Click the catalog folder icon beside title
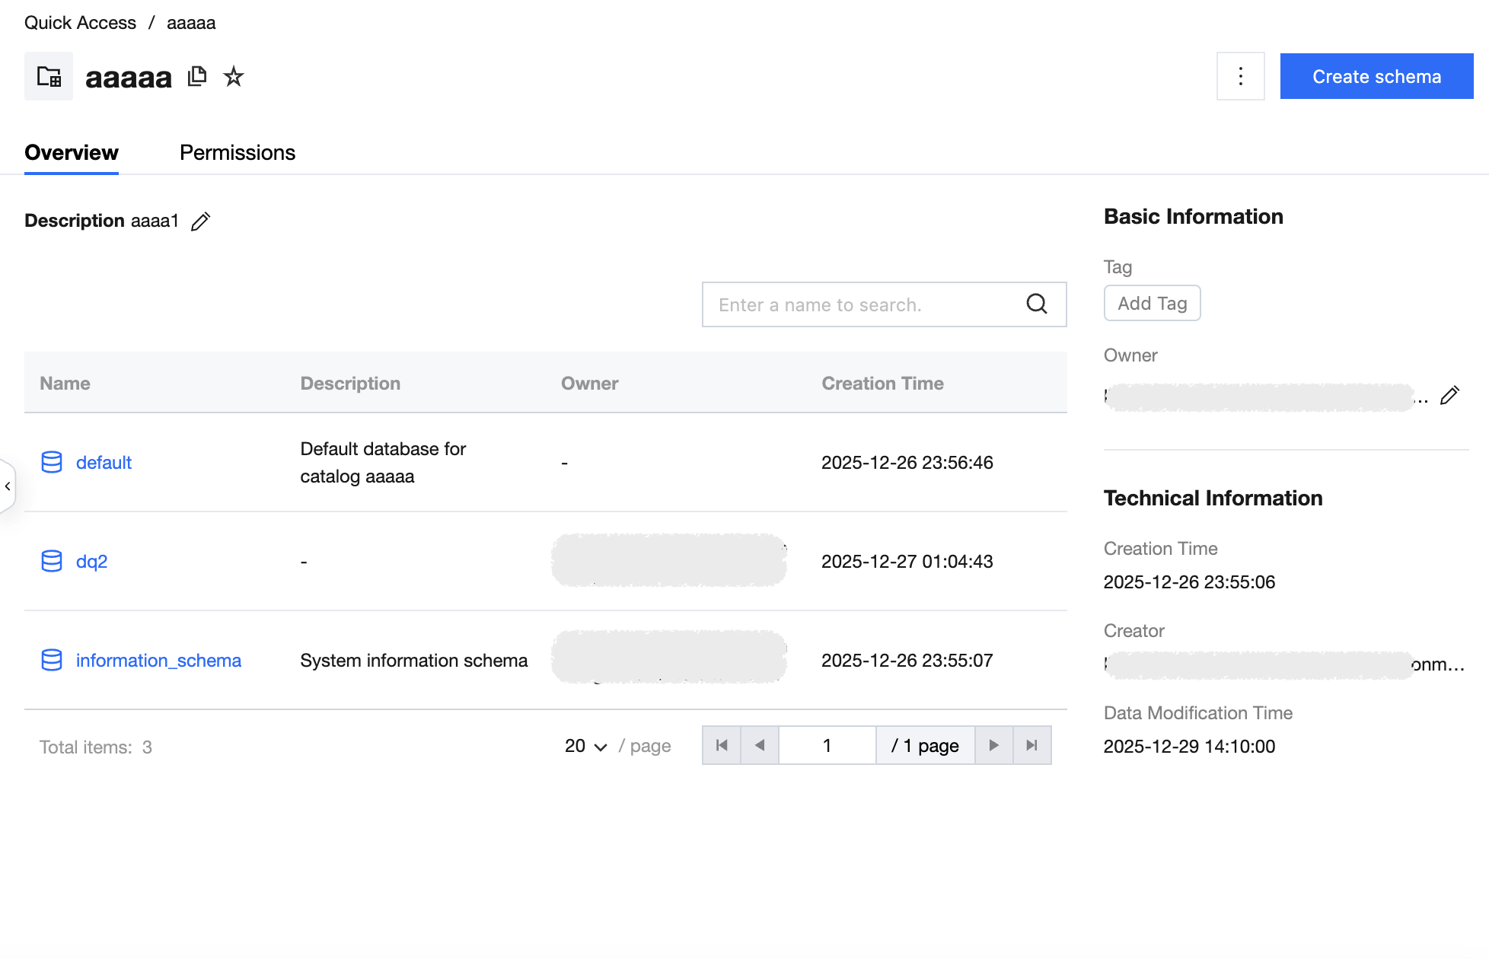The image size is (1489, 959). tap(49, 76)
